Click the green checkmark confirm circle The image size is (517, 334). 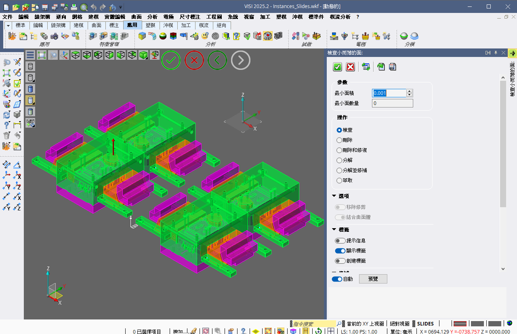click(171, 61)
